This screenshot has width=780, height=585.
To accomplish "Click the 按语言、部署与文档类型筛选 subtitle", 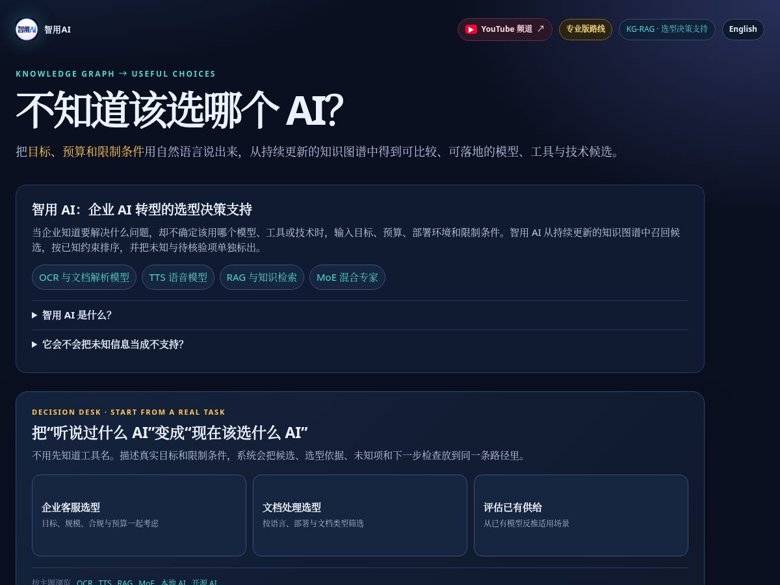I will 313,523.
